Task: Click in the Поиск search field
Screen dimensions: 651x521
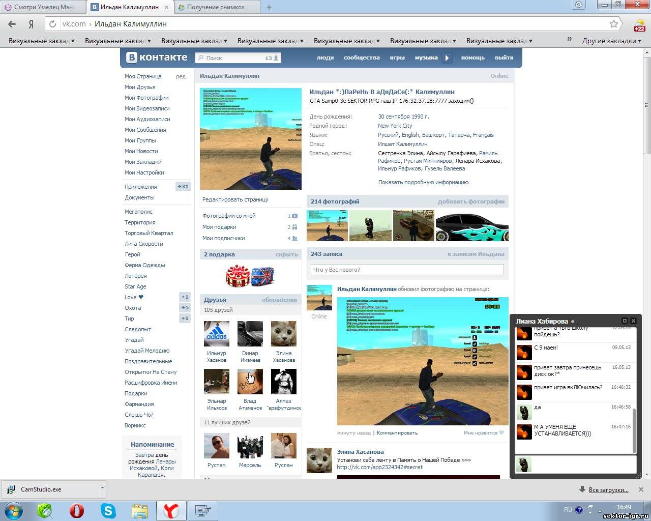Action: coord(238,58)
